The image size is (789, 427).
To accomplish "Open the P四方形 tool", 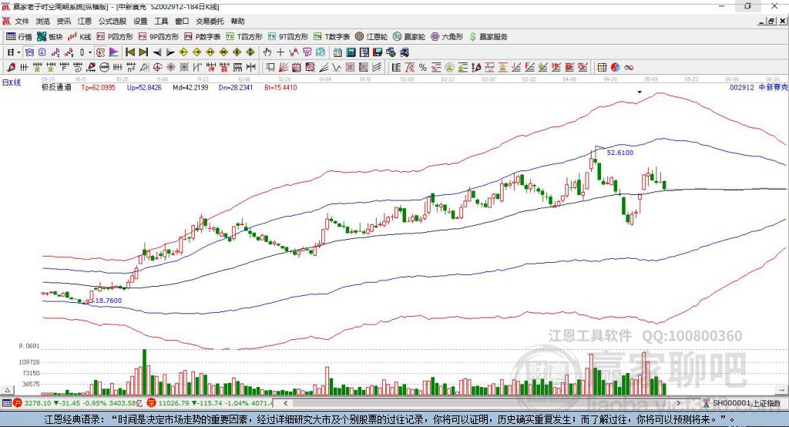I will point(115,37).
